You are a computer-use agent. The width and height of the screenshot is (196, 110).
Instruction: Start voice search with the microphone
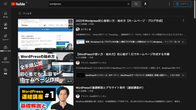145,4
